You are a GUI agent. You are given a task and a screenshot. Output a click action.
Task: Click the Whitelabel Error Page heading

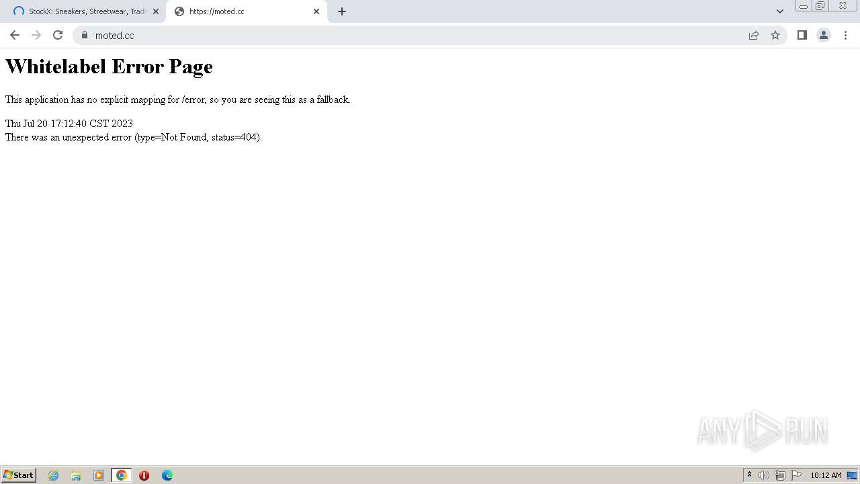109,67
